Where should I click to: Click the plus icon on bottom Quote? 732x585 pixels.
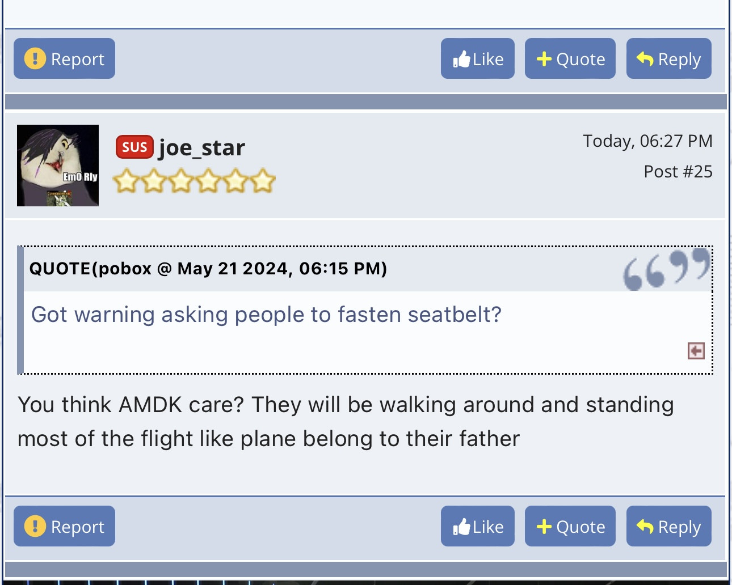pyautogui.click(x=544, y=527)
